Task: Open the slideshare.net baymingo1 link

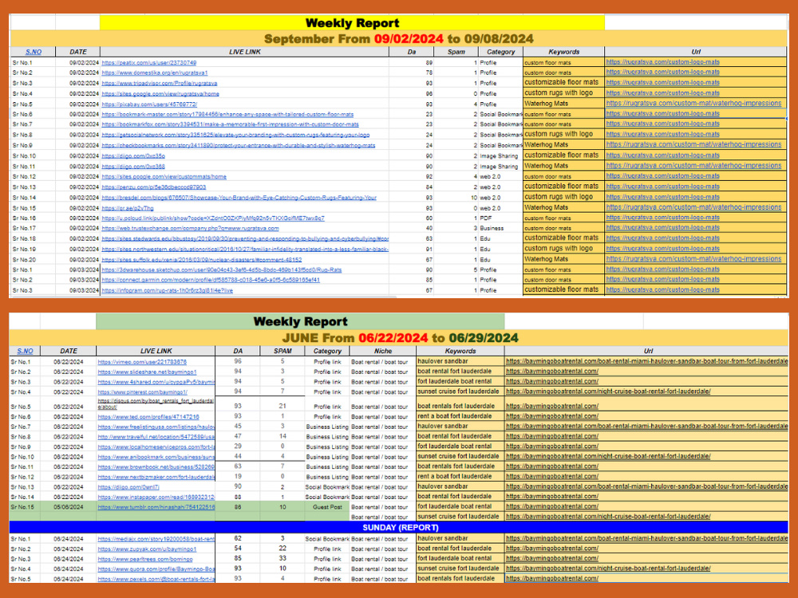Action: tap(147, 372)
